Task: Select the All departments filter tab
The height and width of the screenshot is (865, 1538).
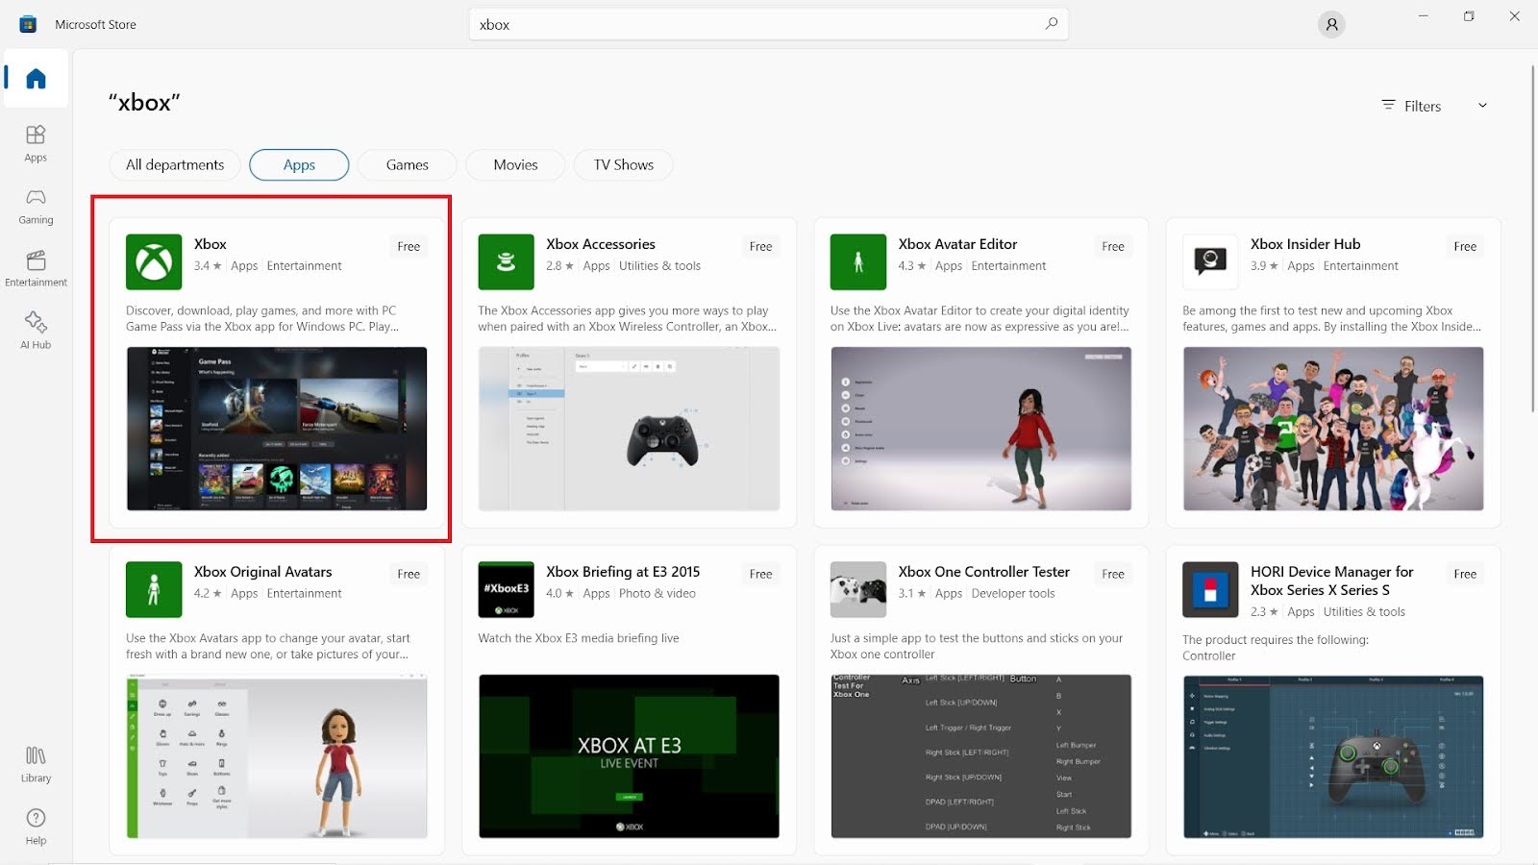Action: pos(175,164)
